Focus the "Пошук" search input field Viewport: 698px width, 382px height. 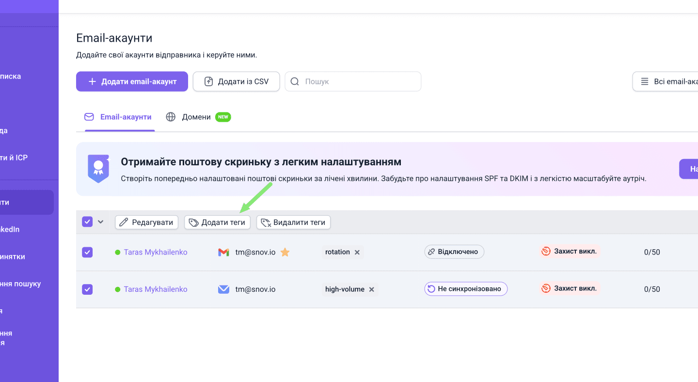coord(359,81)
